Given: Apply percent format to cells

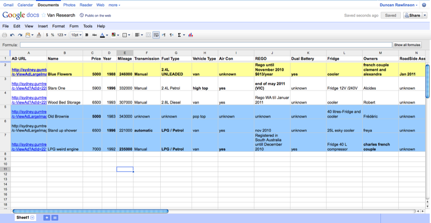Looking at the screenshot, I should tap(53, 35).
